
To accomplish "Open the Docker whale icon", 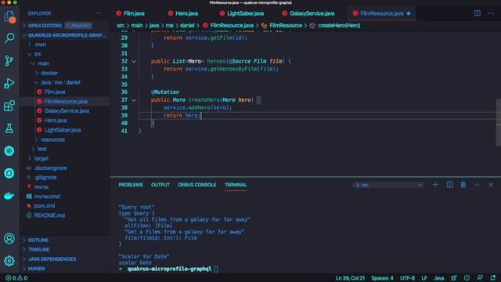I will click(9, 196).
